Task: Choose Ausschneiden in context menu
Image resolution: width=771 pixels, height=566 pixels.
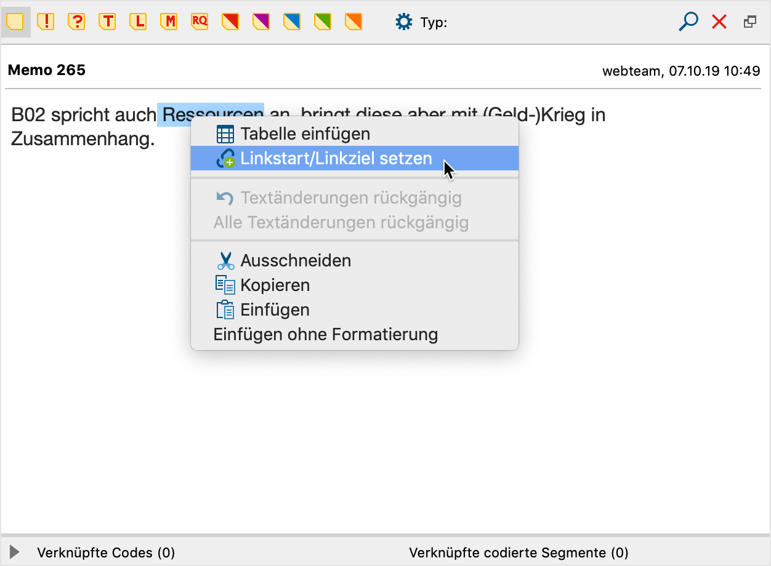Action: click(355, 261)
